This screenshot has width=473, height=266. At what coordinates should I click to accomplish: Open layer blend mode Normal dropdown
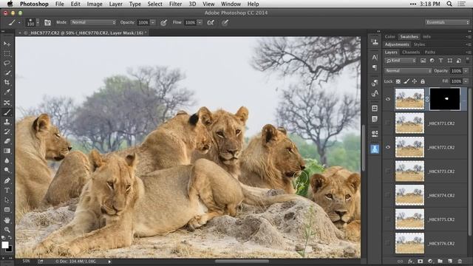(408, 71)
